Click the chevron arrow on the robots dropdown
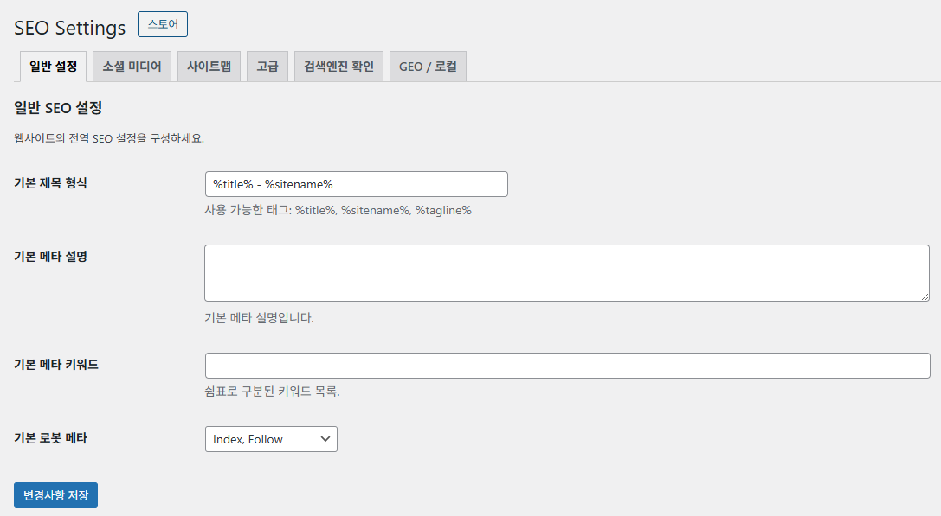 pyautogui.click(x=325, y=439)
